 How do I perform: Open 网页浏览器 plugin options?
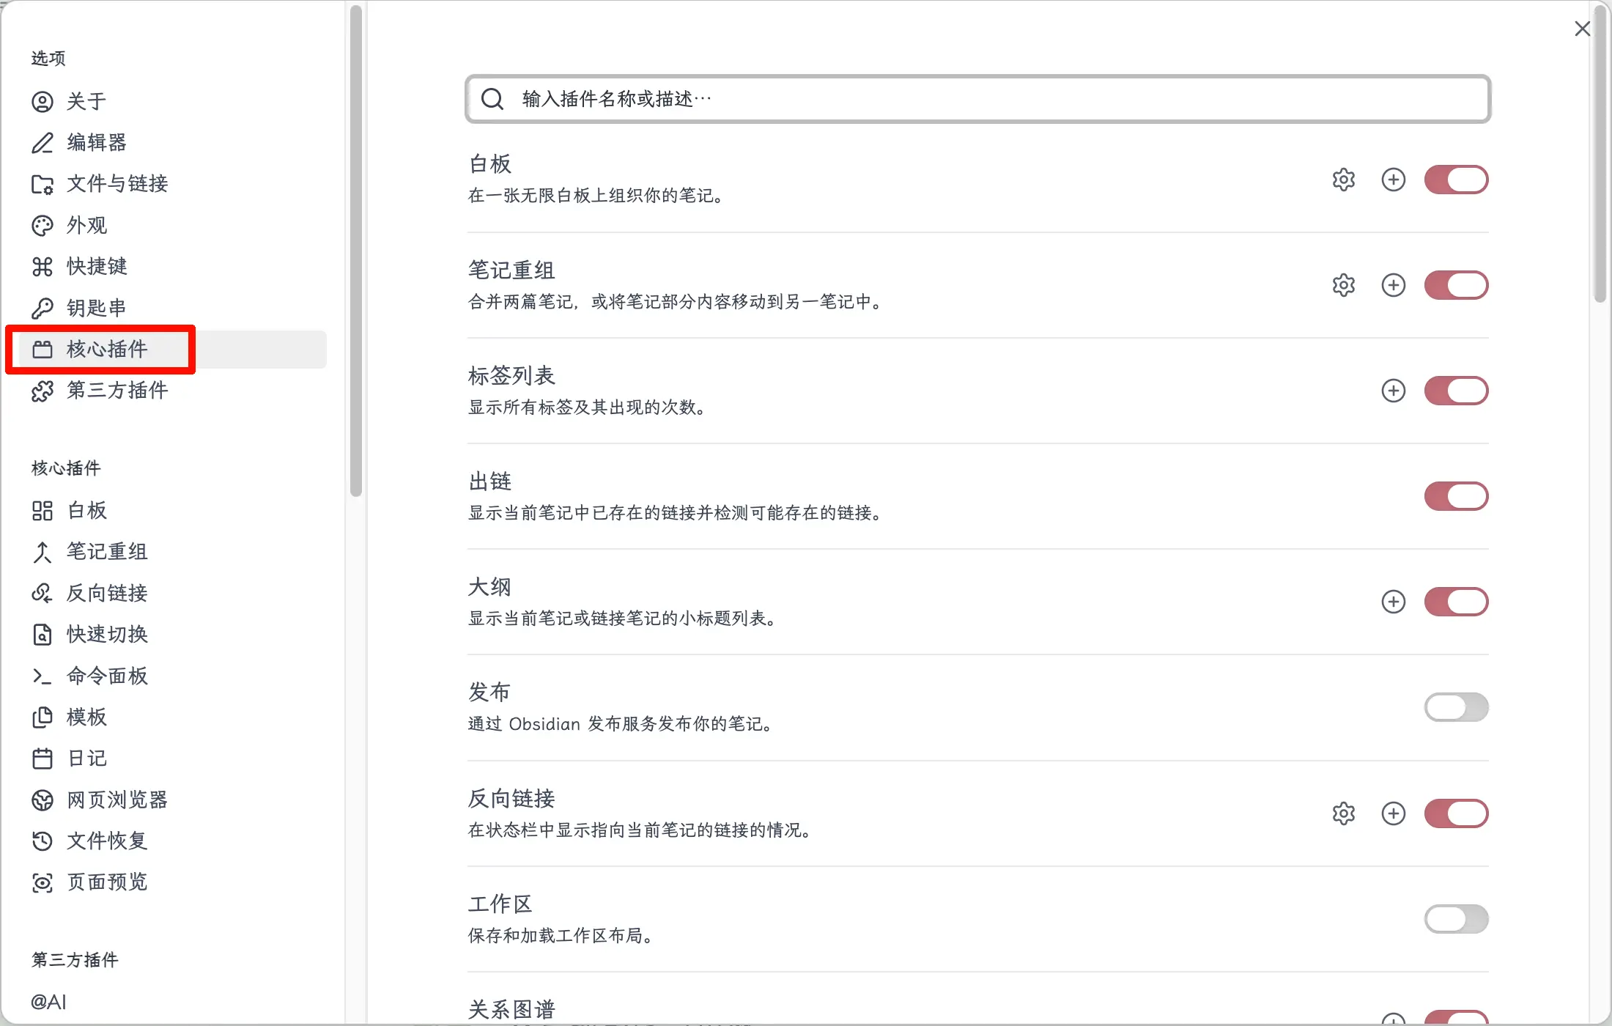pos(117,800)
